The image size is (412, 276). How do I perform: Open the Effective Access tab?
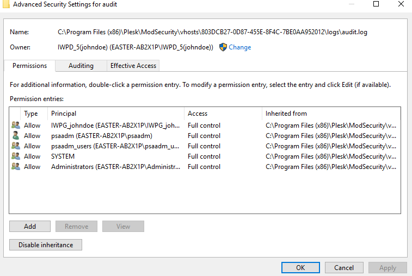133,66
